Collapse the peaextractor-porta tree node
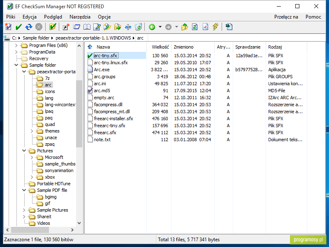 click(24, 72)
